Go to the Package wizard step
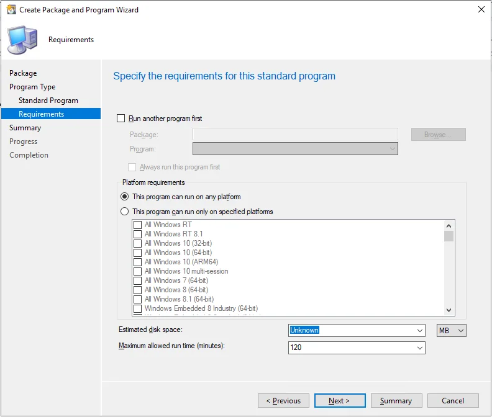492x417 pixels. pyautogui.click(x=23, y=73)
